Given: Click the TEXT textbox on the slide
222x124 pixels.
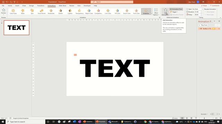Looking at the screenshot, I should 115,68.
